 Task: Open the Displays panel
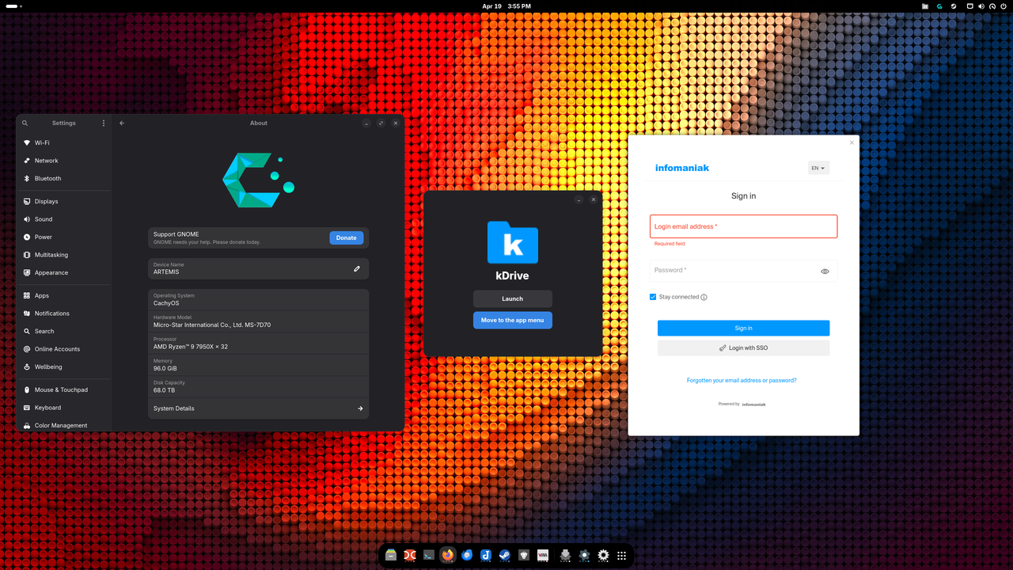click(x=63, y=202)
